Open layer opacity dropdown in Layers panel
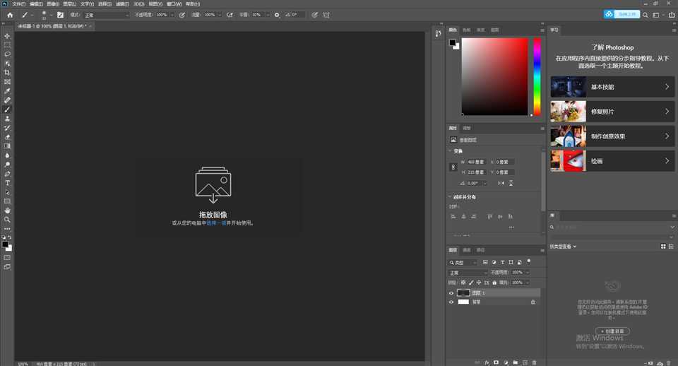 point(528,272)
